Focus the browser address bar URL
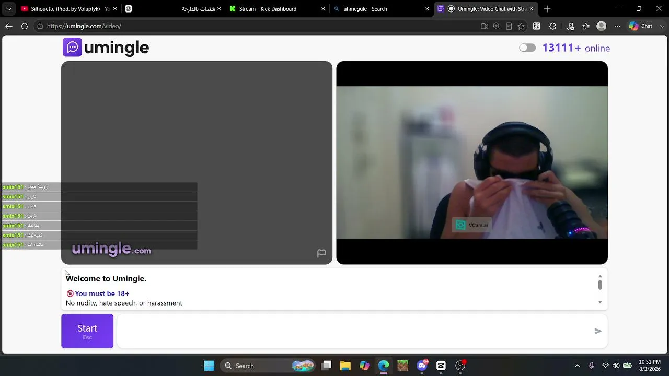 (x=84, y=26)
